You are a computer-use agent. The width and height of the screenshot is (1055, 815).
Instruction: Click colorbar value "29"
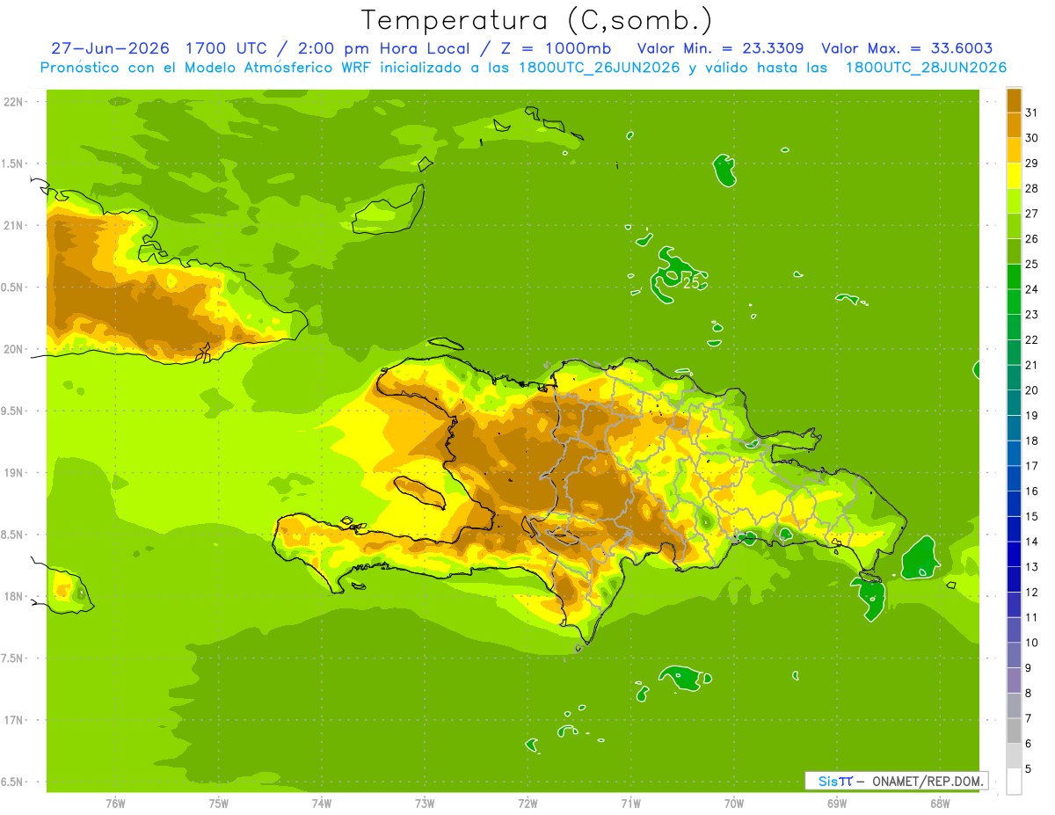[1031, 164]
